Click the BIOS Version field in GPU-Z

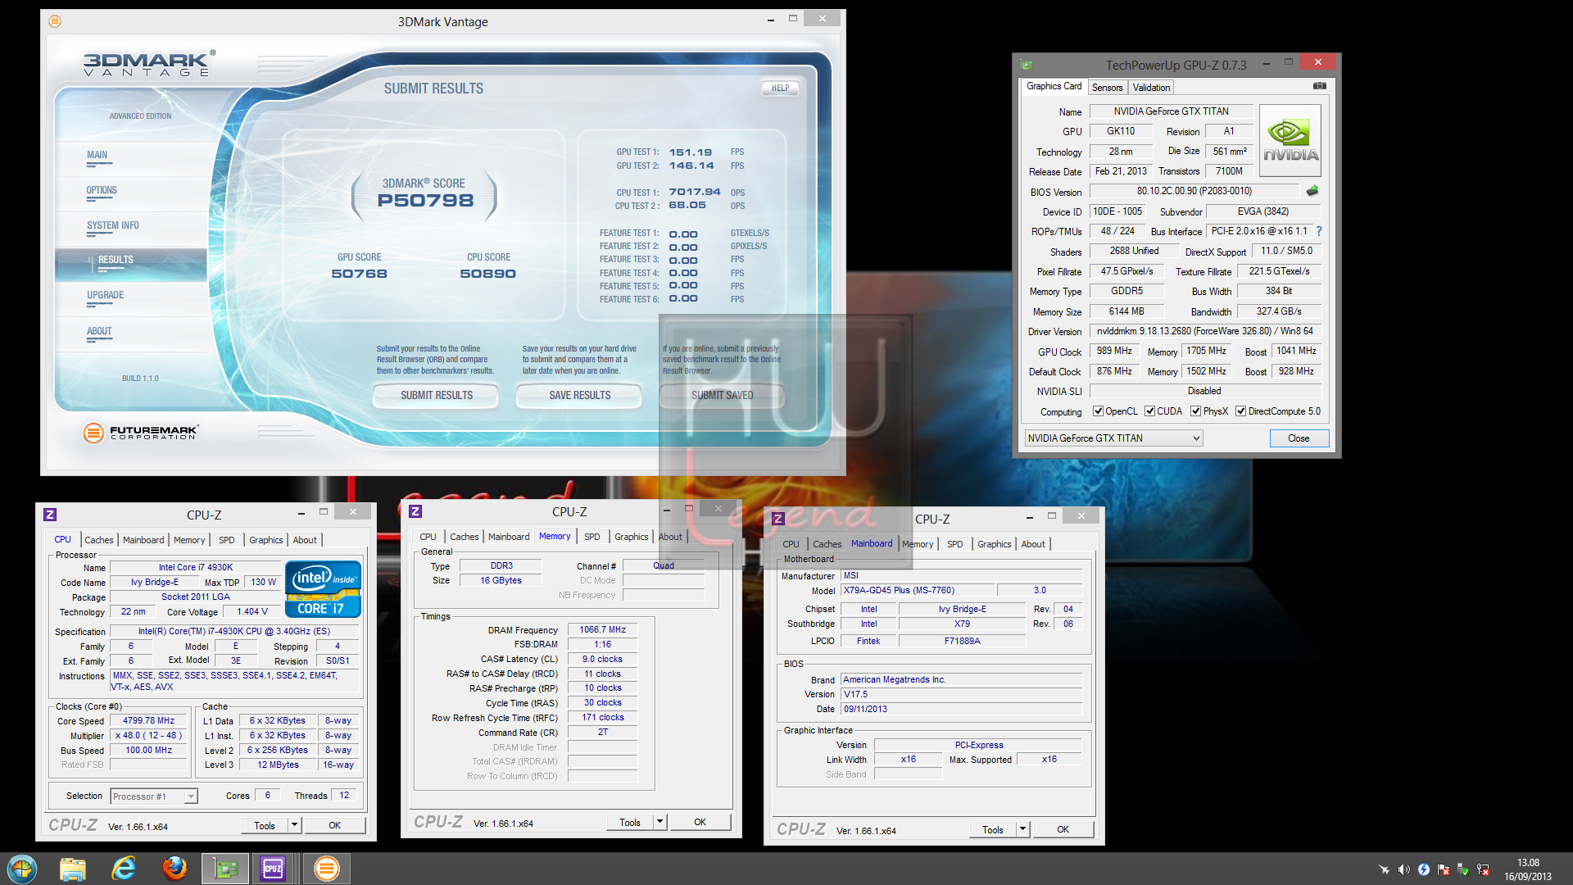tap(1194, 191)
